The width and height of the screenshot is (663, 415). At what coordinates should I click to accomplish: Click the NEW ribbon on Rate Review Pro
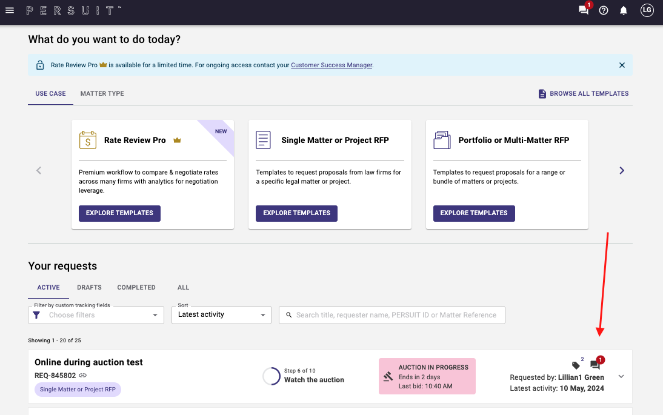tap(221, 131)
